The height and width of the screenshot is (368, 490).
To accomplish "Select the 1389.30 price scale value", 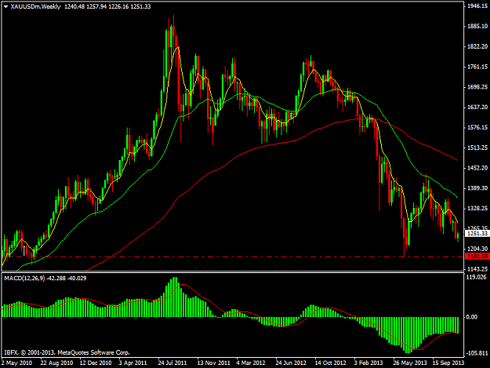I will pos(477,188).
